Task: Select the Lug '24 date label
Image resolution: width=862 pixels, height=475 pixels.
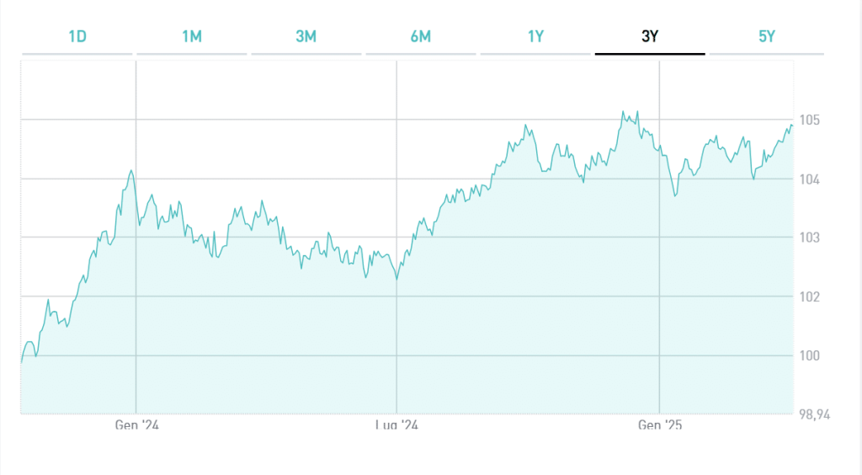Action: tap(396, 425)
